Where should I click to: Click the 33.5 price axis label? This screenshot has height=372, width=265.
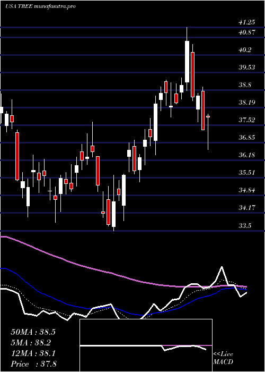point(245,225)
